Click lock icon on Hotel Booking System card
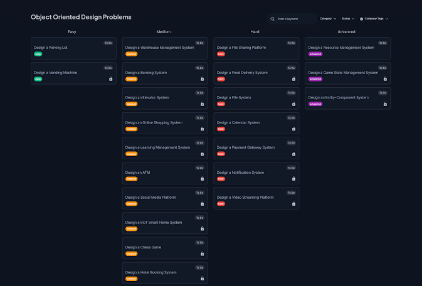Image resolution: width=422 pixels, height=286 pixels. tap(202, 278)
